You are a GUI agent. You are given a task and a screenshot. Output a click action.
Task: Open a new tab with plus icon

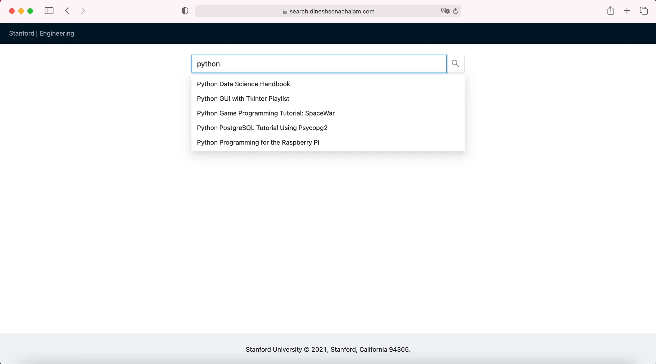(x=627, y=11)
